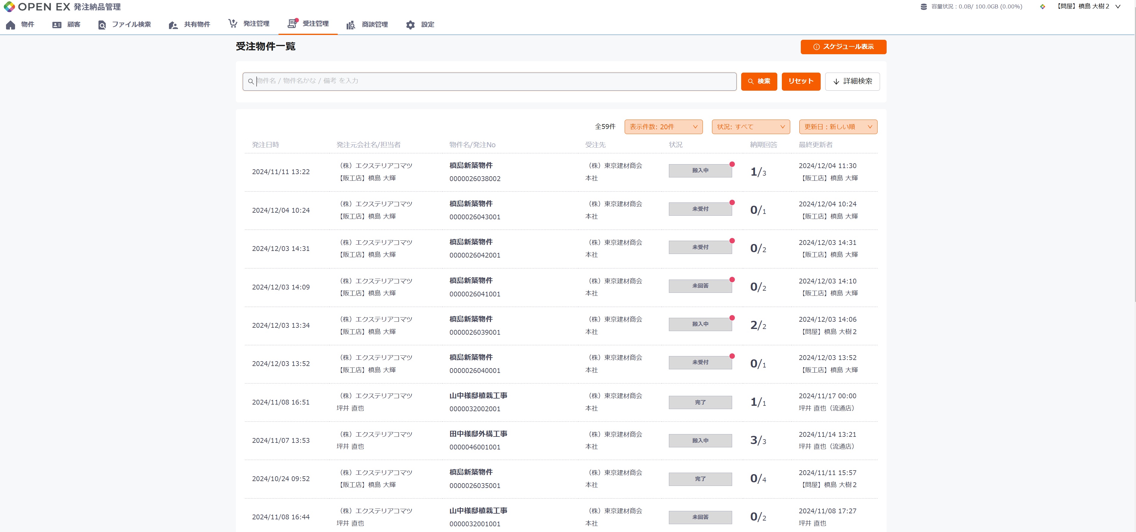Click the 発注日時 column header

266,145
